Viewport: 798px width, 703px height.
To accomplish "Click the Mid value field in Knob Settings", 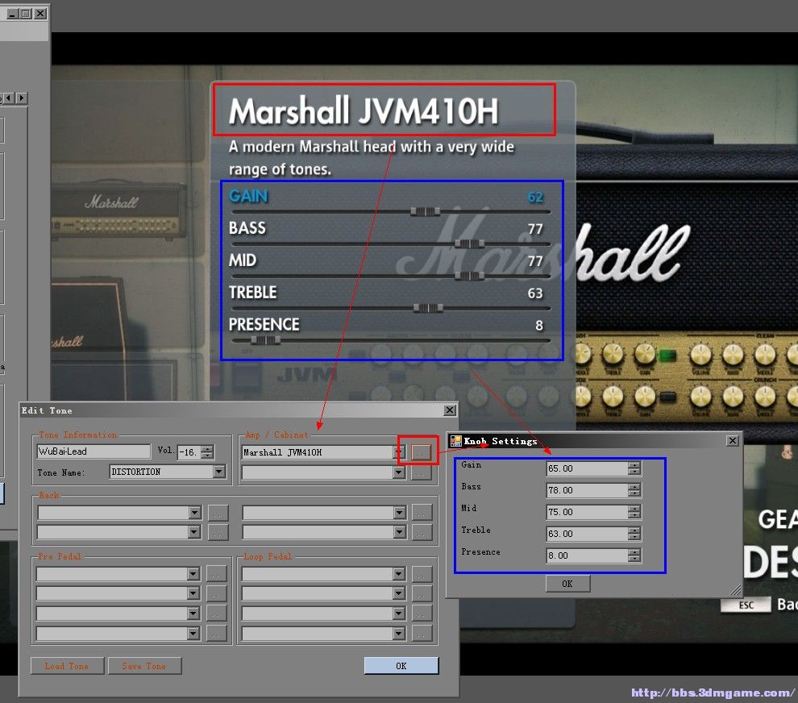I will coord(587,512).
